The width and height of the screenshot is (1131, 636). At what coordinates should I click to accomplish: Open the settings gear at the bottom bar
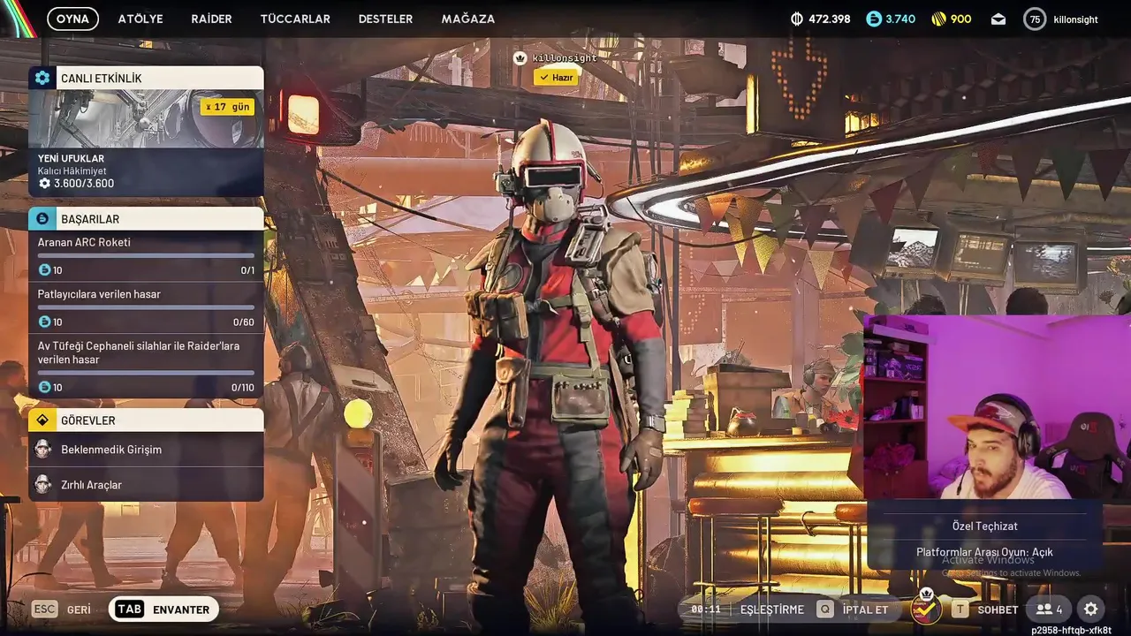click(1091, 609)
